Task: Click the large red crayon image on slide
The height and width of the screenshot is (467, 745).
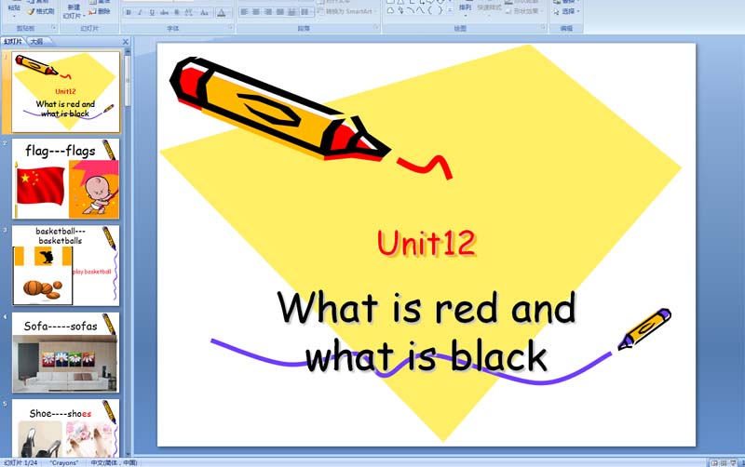Action: point(280,109)
